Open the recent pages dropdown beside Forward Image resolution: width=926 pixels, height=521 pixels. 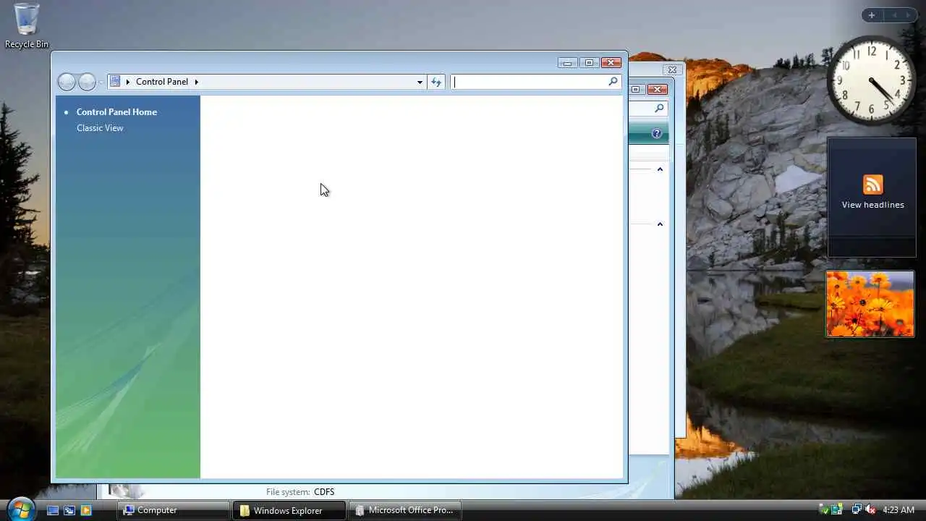101,82
